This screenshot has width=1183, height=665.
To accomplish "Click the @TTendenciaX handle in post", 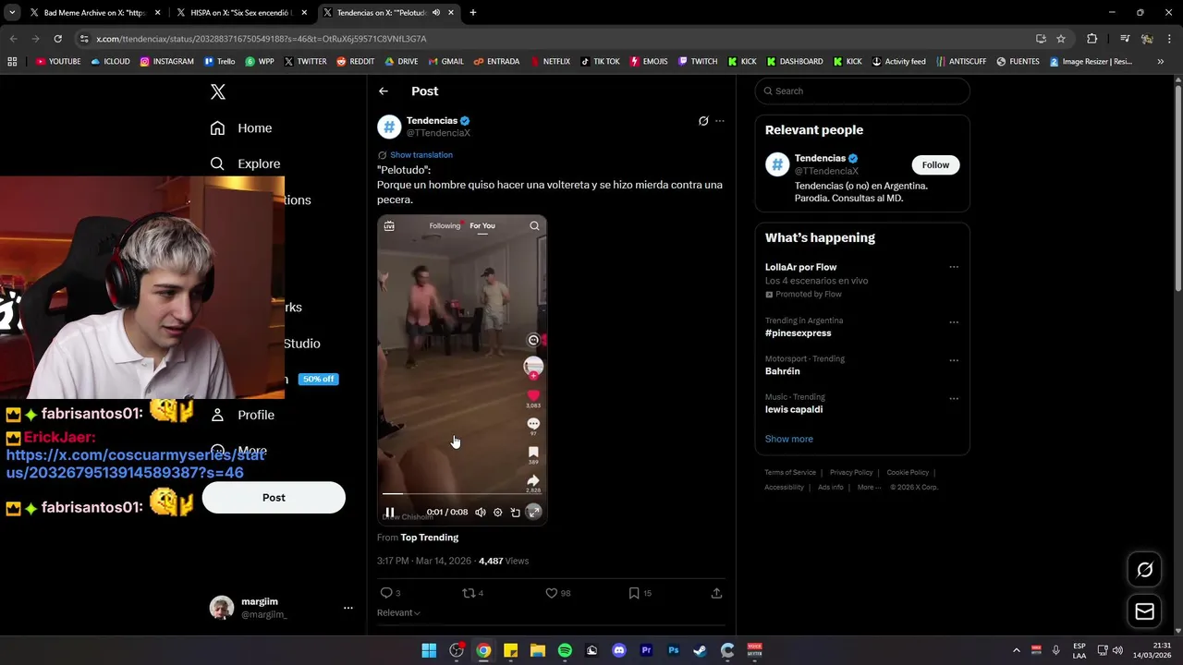I will [x=438, y=133].
